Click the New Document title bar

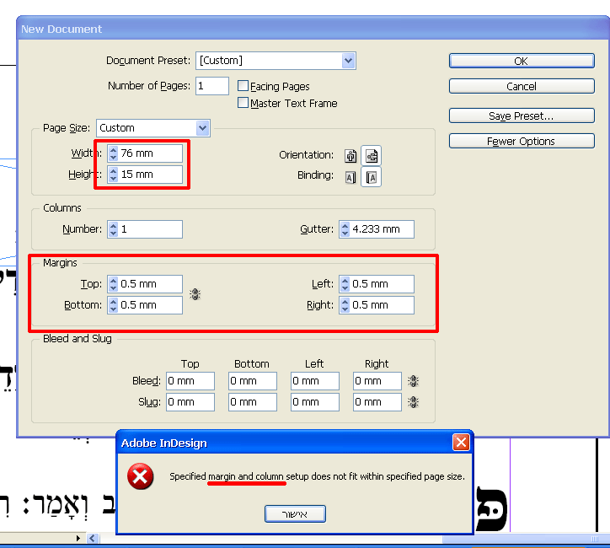pos(313,29)
